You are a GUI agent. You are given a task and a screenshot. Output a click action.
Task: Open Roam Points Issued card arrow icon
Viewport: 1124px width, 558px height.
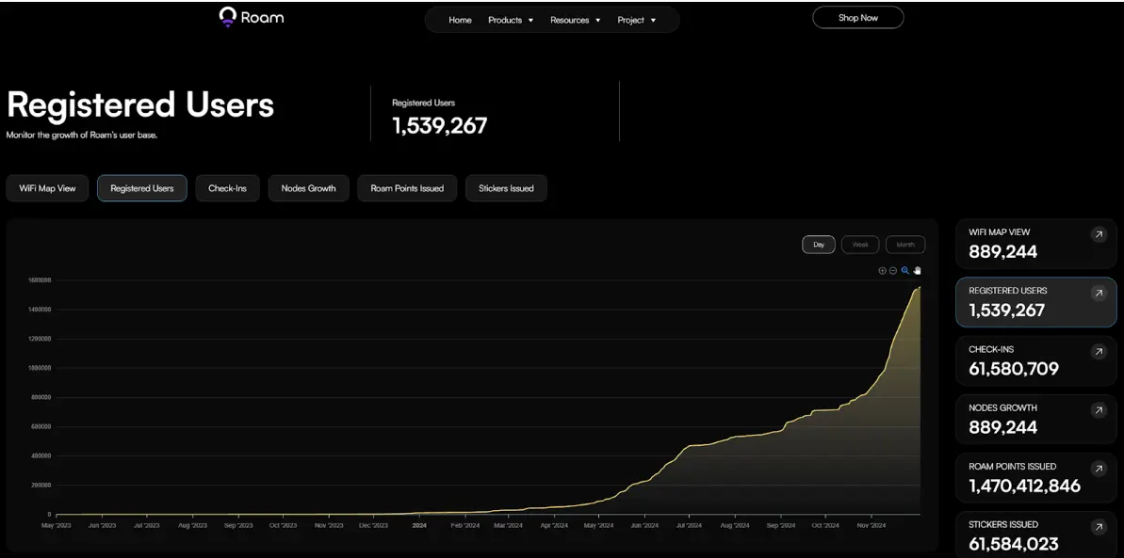coord(1099,469)
